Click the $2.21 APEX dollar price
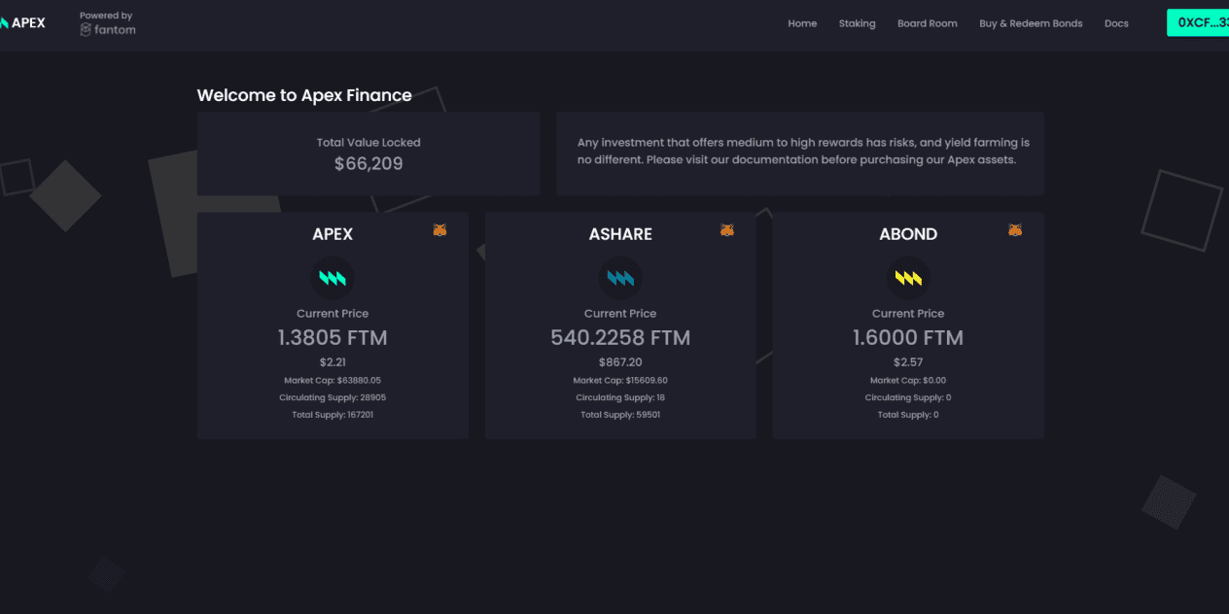1229x614 pixels. pyautogui.click(x=333, y=362)
